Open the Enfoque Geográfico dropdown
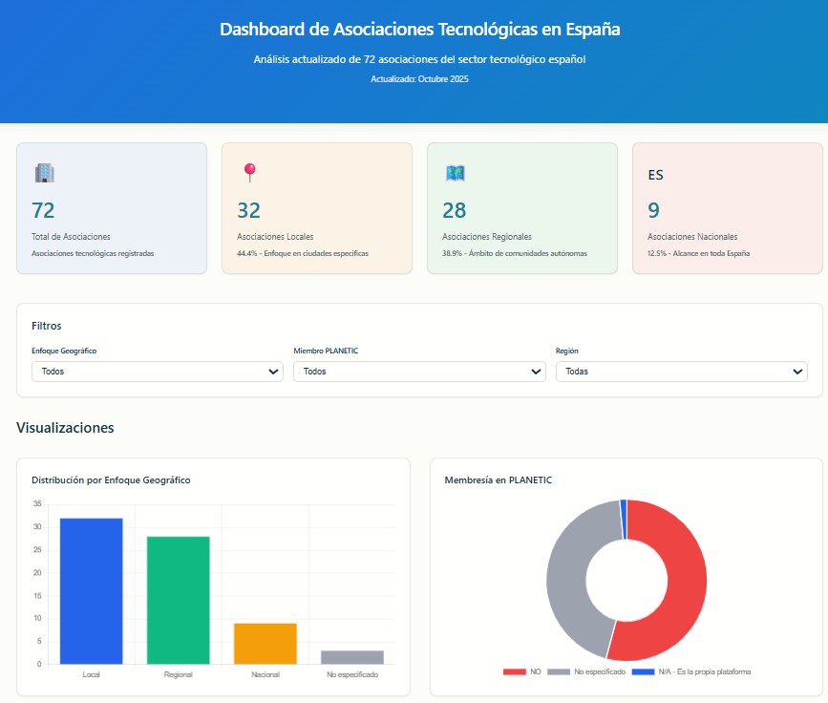Viewport: 828px width, 703px height. click(158, 372)
